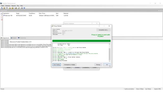Click the 3.24 KB received value
The width and height of the screenshot is (163, 92).
tap(66, 16)
